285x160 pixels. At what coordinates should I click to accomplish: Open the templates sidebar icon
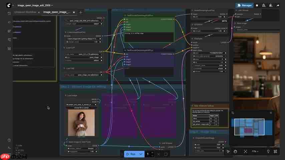click(x=9, y=48)
